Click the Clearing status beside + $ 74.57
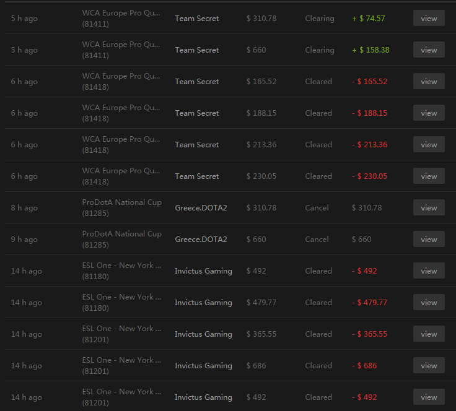The height and width of the screenshot is (411, 456). (x=320, y=19)
